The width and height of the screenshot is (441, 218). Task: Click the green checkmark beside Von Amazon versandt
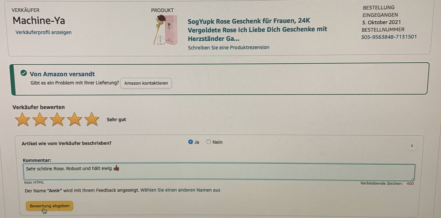point(23,73)
